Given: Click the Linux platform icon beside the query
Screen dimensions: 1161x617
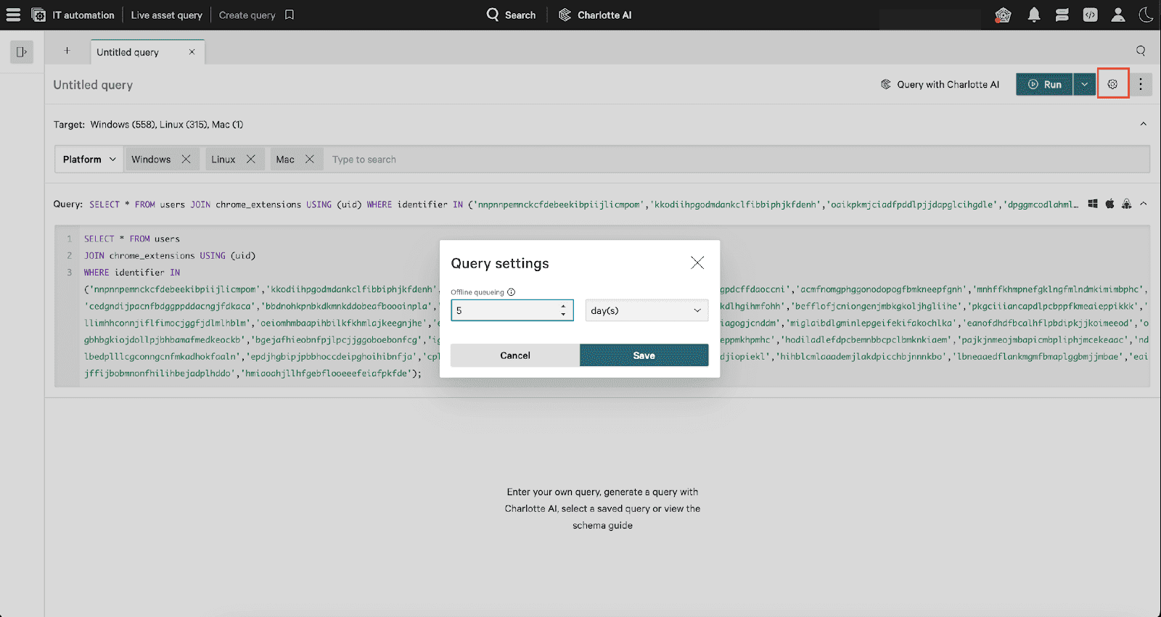Looking at the screenshot, I should click(x=1126, y=204).
